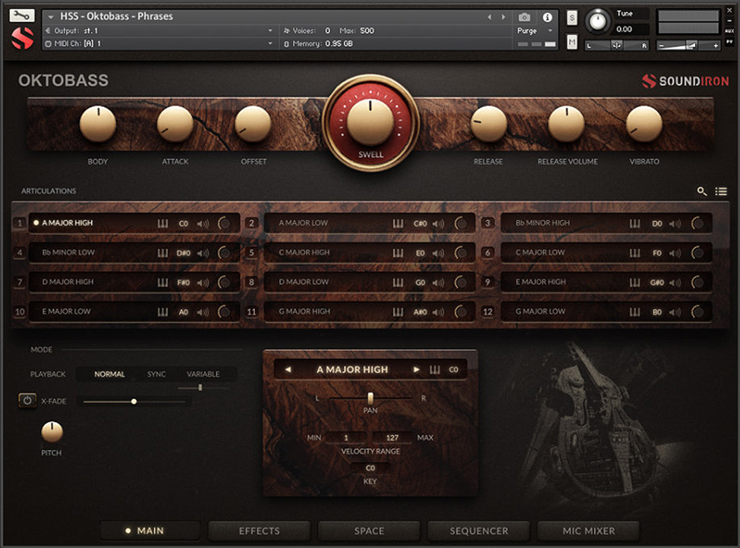740x548 pixels.
Task: Toggle articulation slot 9 number button
Action: pos(488,282)
